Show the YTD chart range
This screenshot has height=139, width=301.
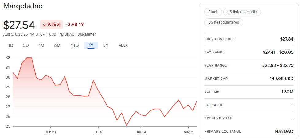[74, 45]
